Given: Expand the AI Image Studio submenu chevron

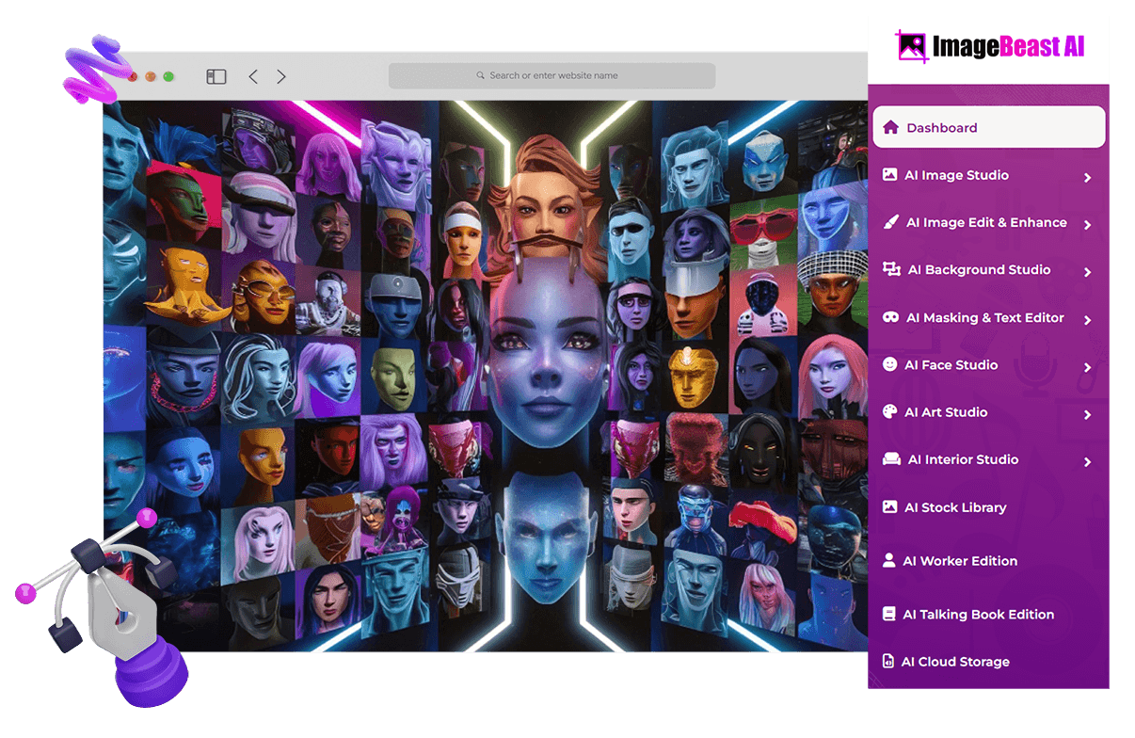Looking at the screenshot, I should (1087, 177).
